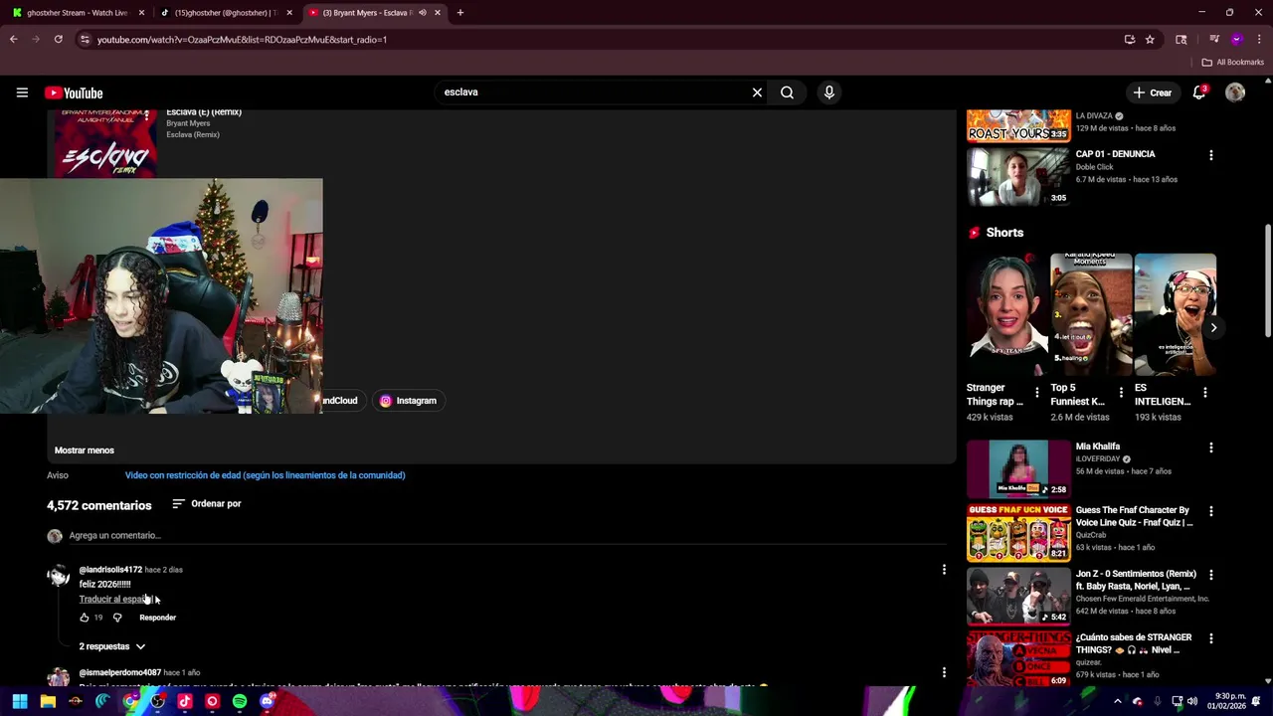Click the browser address bar URL

(242, 40)
